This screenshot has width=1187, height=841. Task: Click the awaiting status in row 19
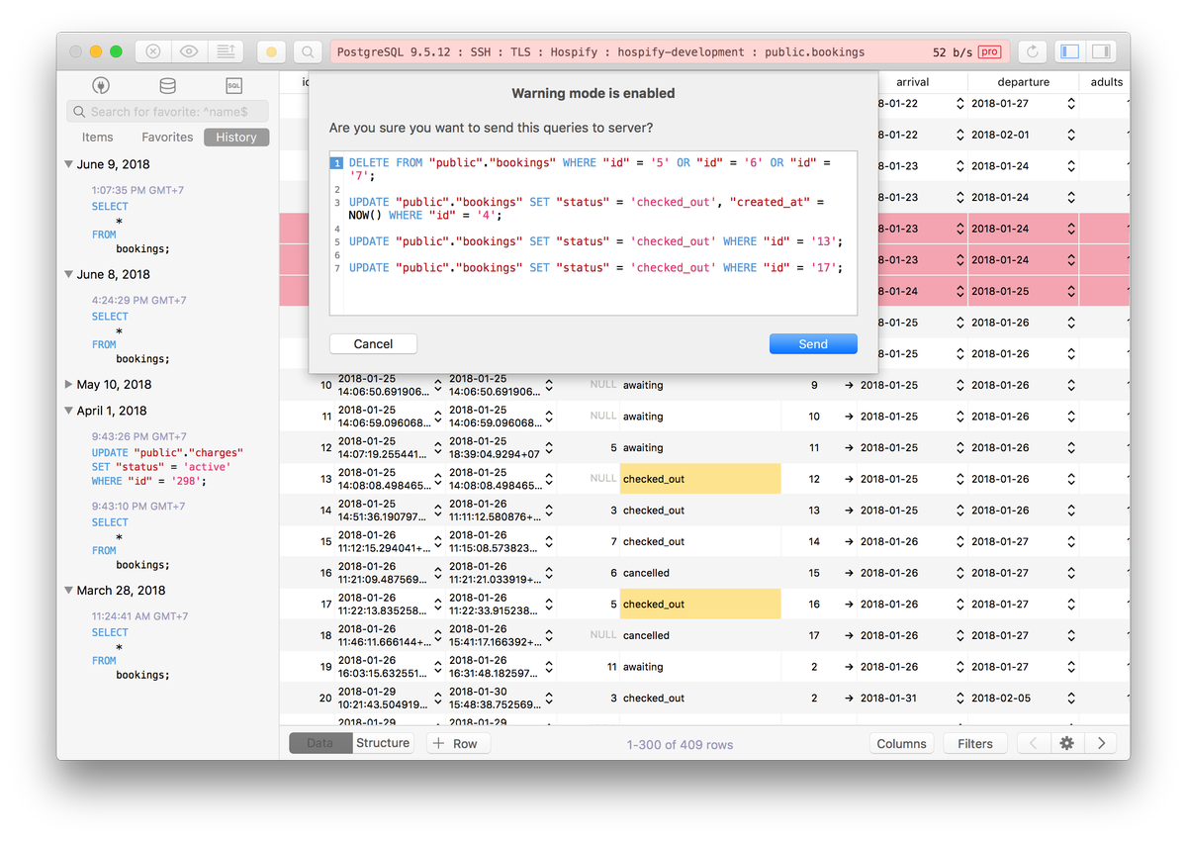pyautogui.click(x=643, y=667)
